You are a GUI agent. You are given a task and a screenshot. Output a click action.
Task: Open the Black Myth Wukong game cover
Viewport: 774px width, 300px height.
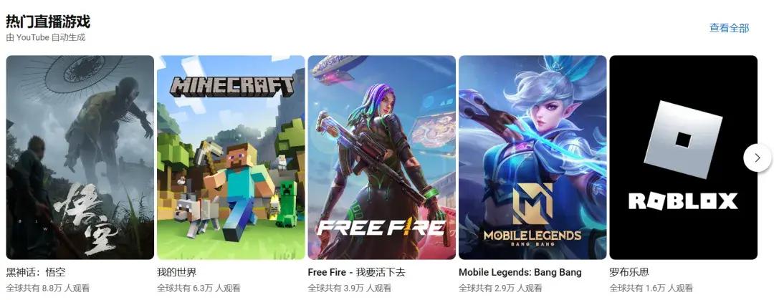click(x=80, y=158)
